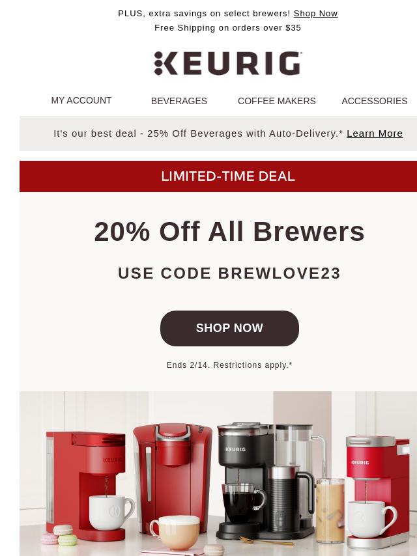Click the Free Shipping over $35 text
This screenshot has width=417, height=556.
pos(228,27)
